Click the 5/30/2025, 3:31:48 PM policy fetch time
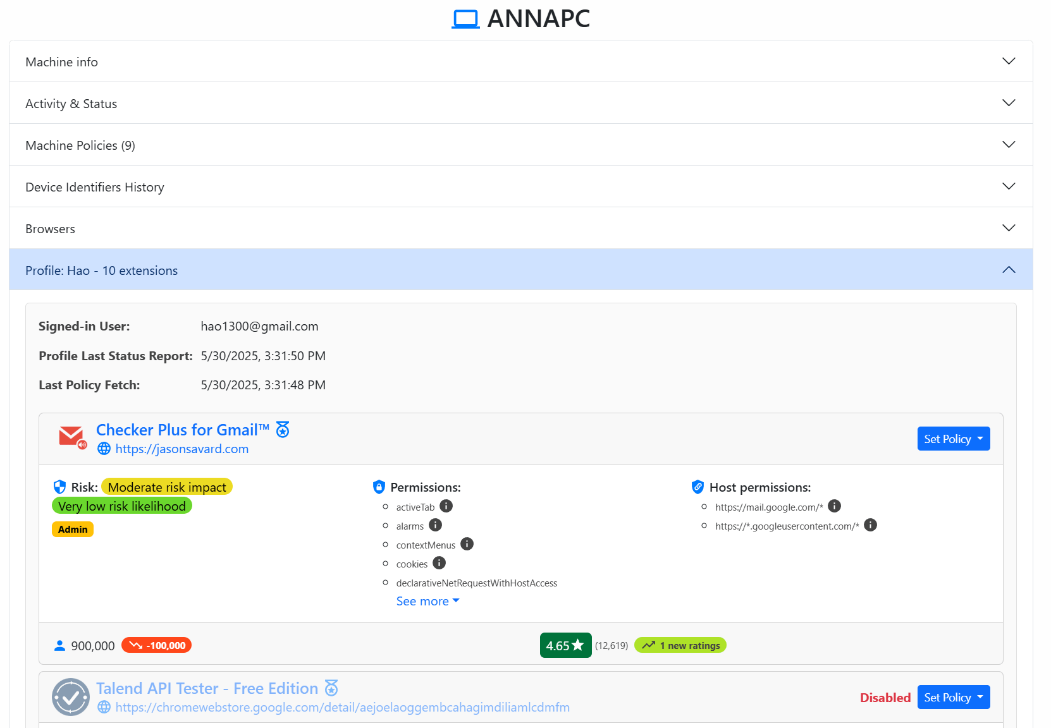1051x728 pixels. click(x=263, y=385)
